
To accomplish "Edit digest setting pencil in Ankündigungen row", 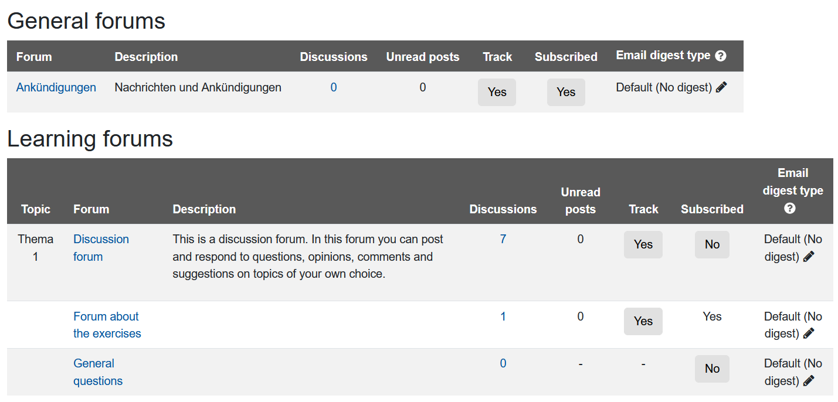I will (x=721, y=86).
